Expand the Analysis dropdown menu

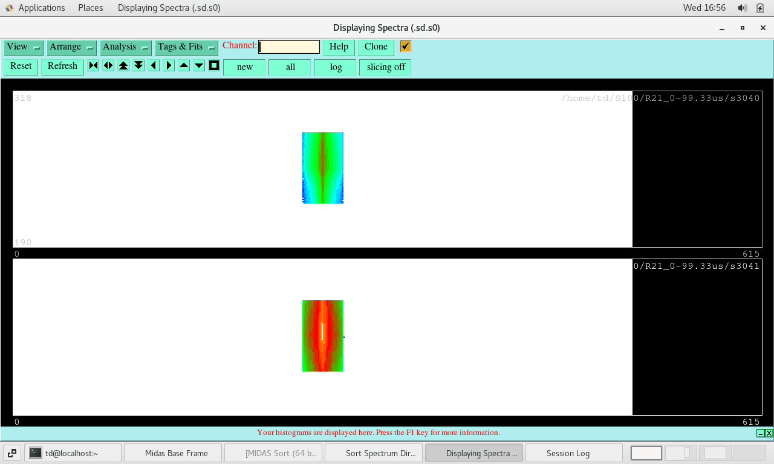pyautogui.click(x=126, y=47)
